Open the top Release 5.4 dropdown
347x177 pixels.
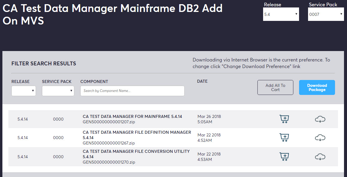pos(281,14)
